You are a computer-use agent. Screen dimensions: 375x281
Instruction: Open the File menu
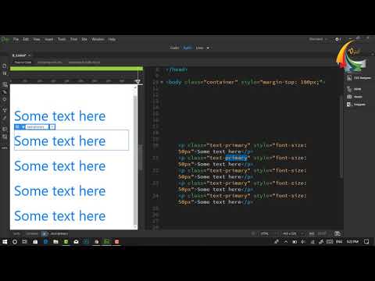pos(16,39)
